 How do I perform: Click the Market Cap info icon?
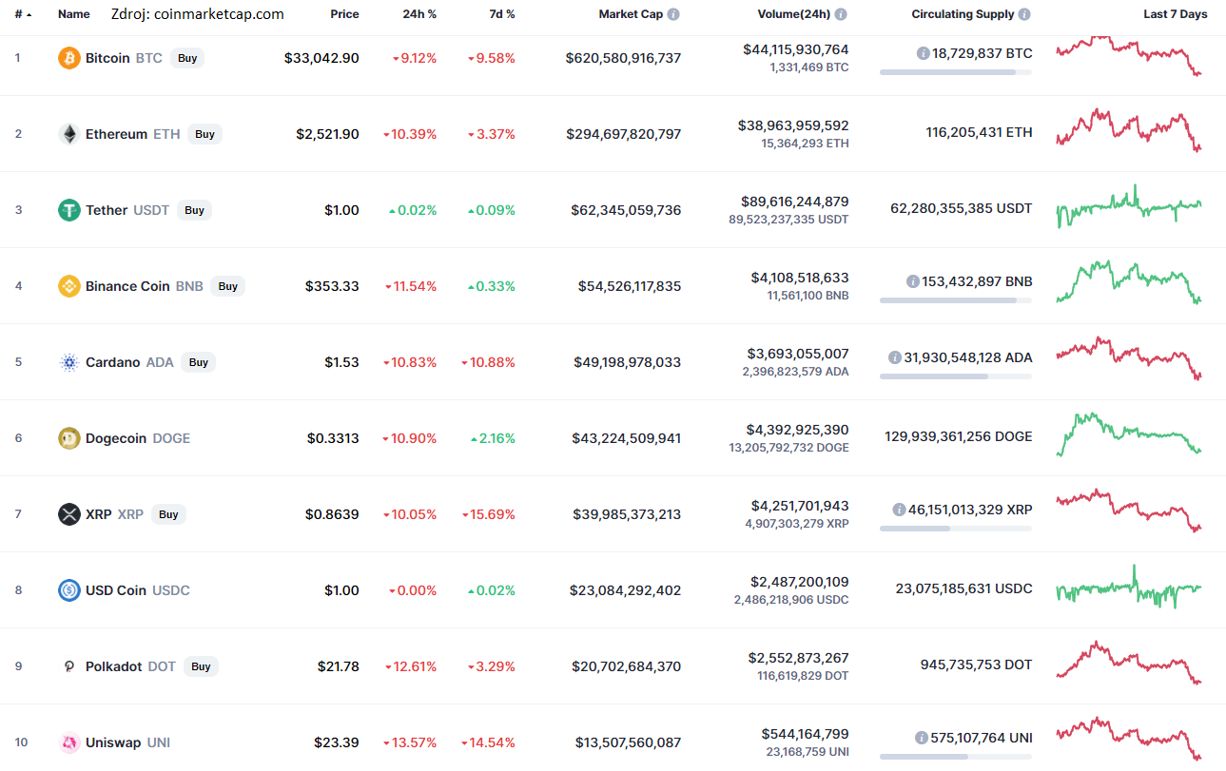(673, 15)
